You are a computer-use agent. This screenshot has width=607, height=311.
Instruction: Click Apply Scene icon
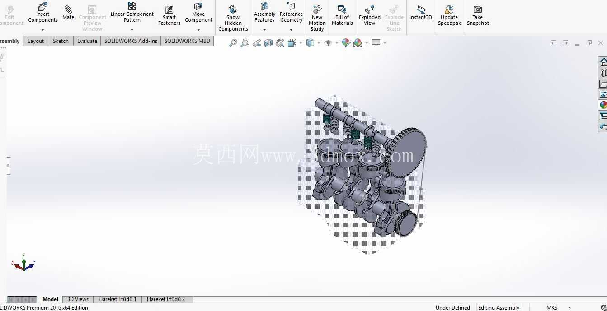(x=358, y=43)
